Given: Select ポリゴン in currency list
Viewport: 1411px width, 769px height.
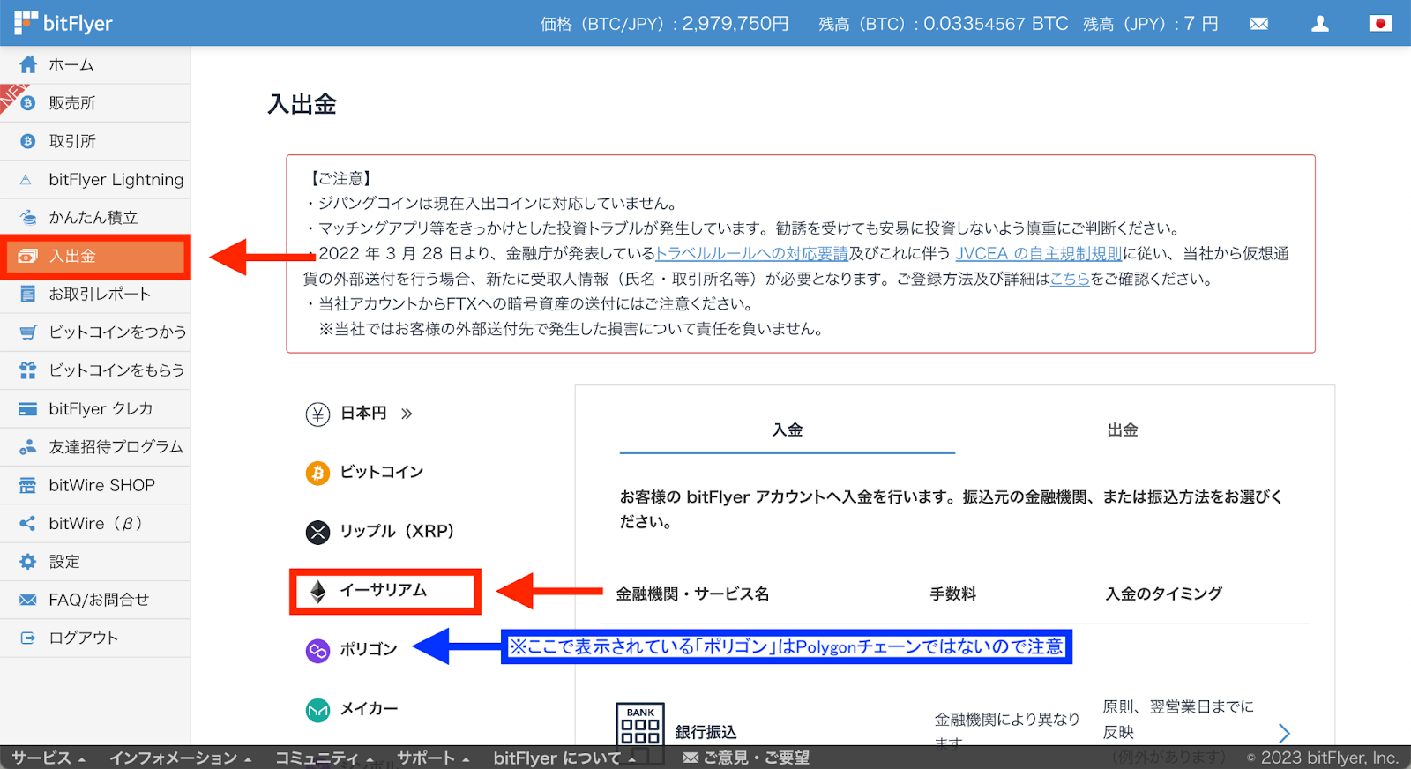Looking at the screenshot, I should point(369,650).
